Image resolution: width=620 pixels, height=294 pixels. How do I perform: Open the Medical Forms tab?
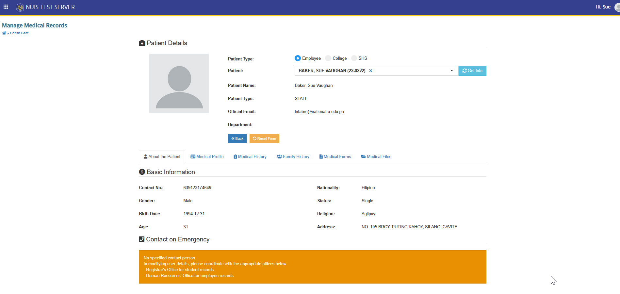(335, 157)
